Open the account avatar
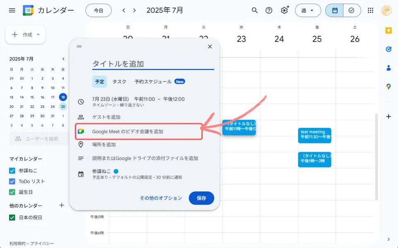This screenshot has height=248, width=398. pos(386,10)
